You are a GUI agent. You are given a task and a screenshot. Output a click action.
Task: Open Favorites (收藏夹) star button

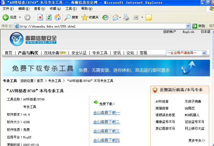tap(90, 17)
